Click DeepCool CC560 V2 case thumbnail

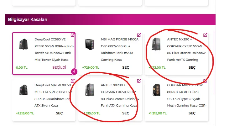pos(23,44)
